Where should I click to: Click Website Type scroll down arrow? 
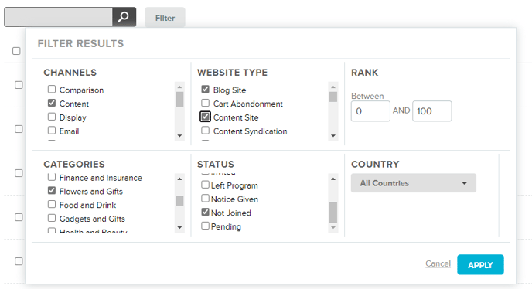point(333,136)
